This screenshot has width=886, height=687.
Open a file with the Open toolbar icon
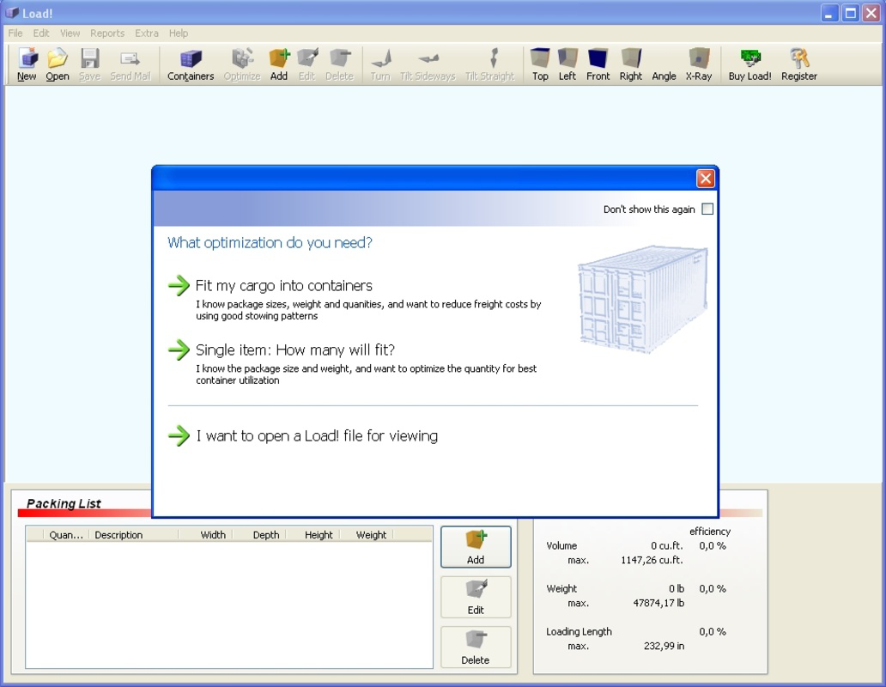click(x=57, y=64)
